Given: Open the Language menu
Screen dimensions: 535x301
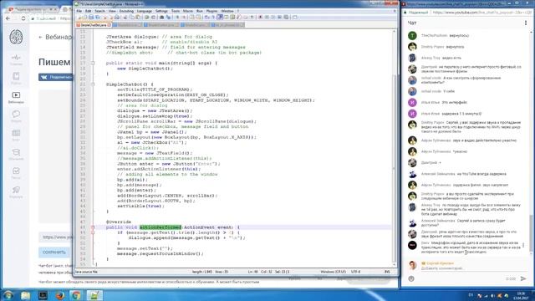Looking at the screenshot, I should tap(145, 11).
